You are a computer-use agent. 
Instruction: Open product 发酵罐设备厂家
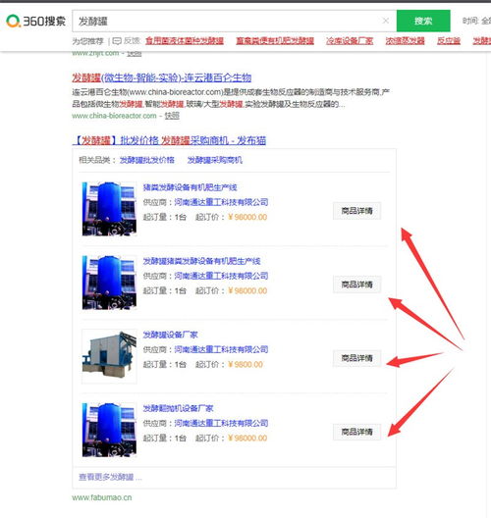pos(170,335)
